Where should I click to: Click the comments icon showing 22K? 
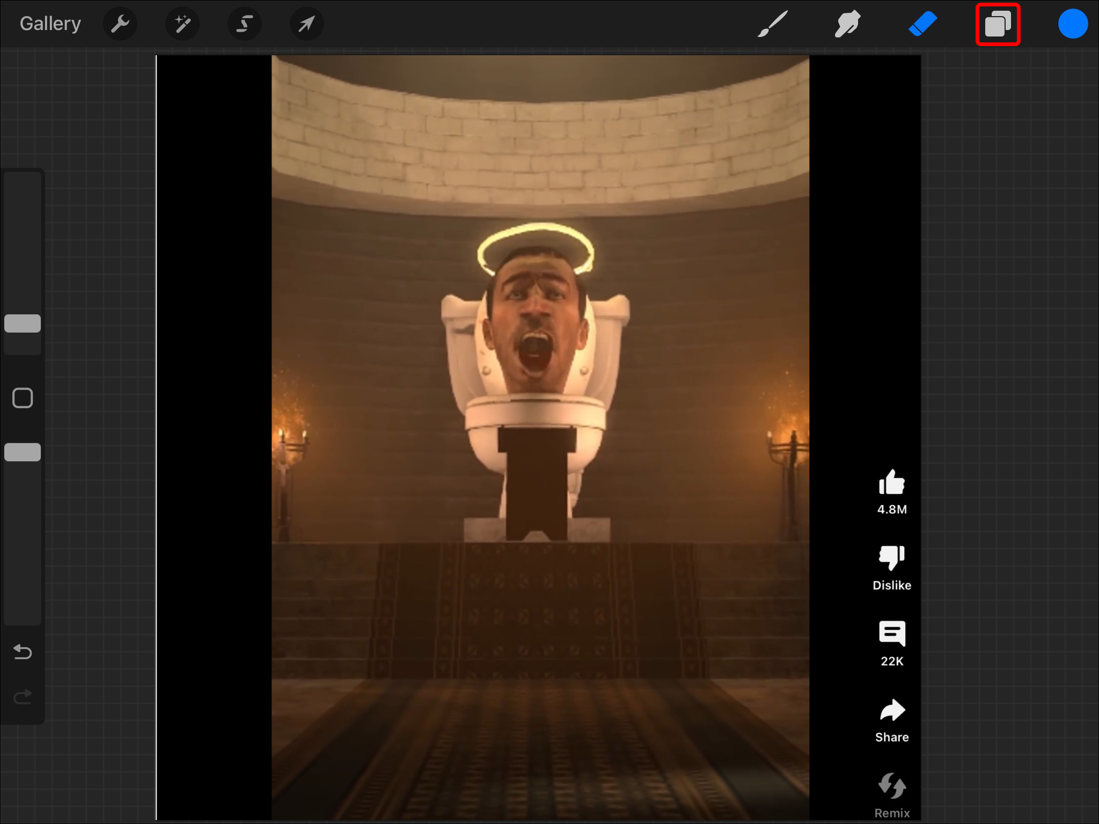point(892,634)
